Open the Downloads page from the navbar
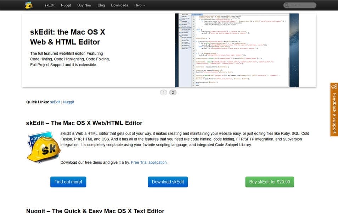 pos(119,5)
